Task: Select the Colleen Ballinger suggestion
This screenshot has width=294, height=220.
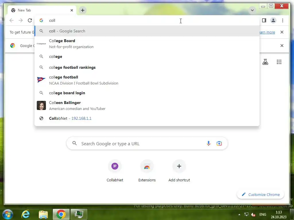Action: coord(147,105)
